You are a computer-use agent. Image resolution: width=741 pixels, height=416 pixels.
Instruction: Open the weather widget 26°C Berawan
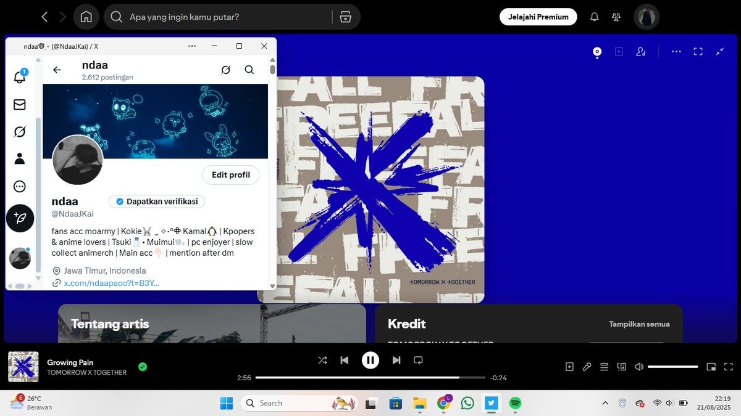(x=30, y=403)
